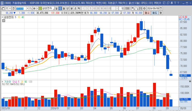Click the add candlestick indicator icon
Screen dimensions: 192x111
click(133, 8)
